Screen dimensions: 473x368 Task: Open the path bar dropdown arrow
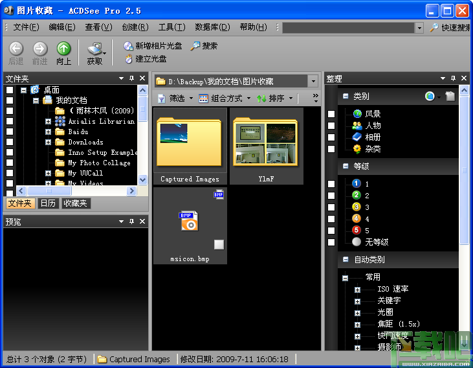point(313,81)
